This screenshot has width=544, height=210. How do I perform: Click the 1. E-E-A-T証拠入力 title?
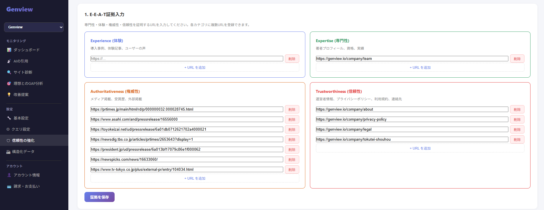tap(104, 14)
